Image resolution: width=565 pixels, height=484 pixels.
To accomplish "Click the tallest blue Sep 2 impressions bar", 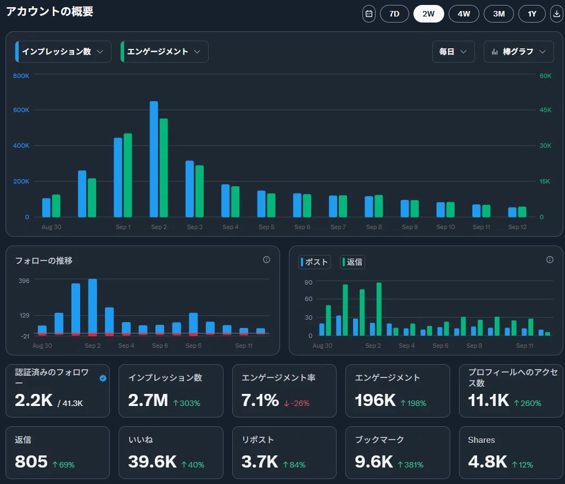I will coord(154,159).
